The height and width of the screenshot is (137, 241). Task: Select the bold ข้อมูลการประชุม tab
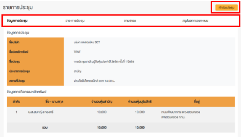[x=17, y=20]
